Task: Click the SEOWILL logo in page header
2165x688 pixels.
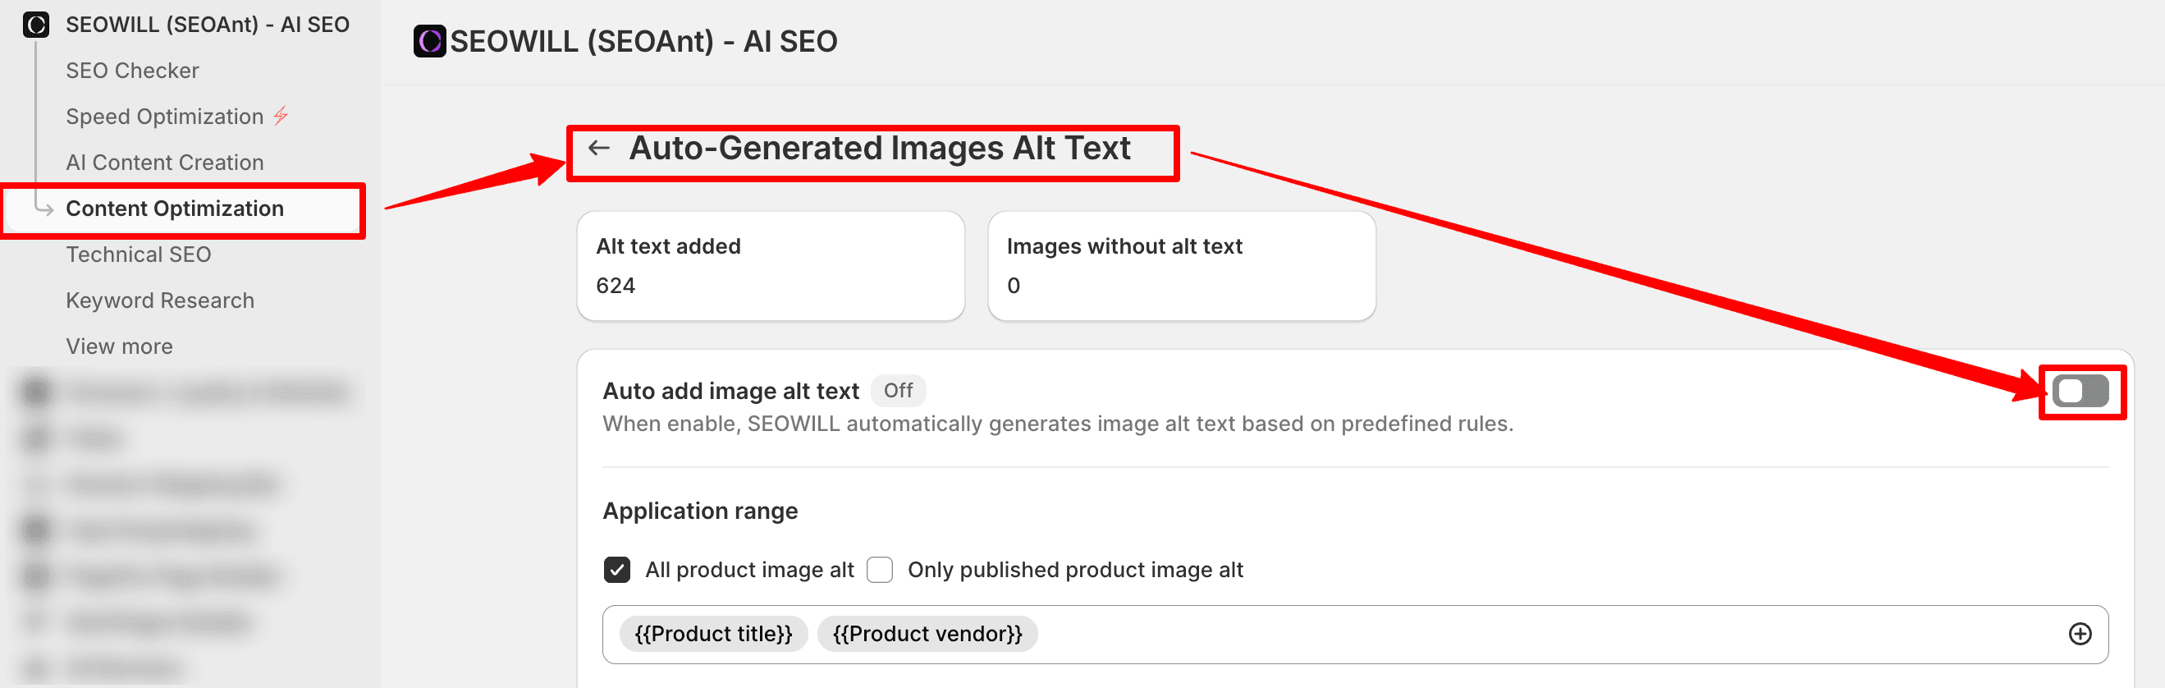Action: click(x=429, y=41)
